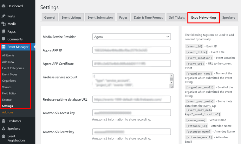Open the Sell Tickets tab
This screenshot has width=241, height=144.
(176, 18)
